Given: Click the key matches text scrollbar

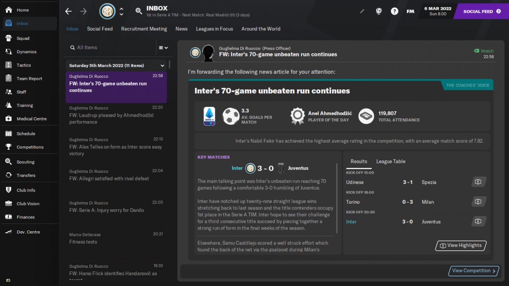Looking at the screenshot, I should [337, 198].
